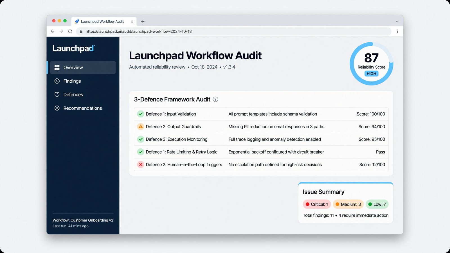The image size is (450, 253).
Task: Click the Launchpad Workflow Audit page title
Action: tap(195, 56)
